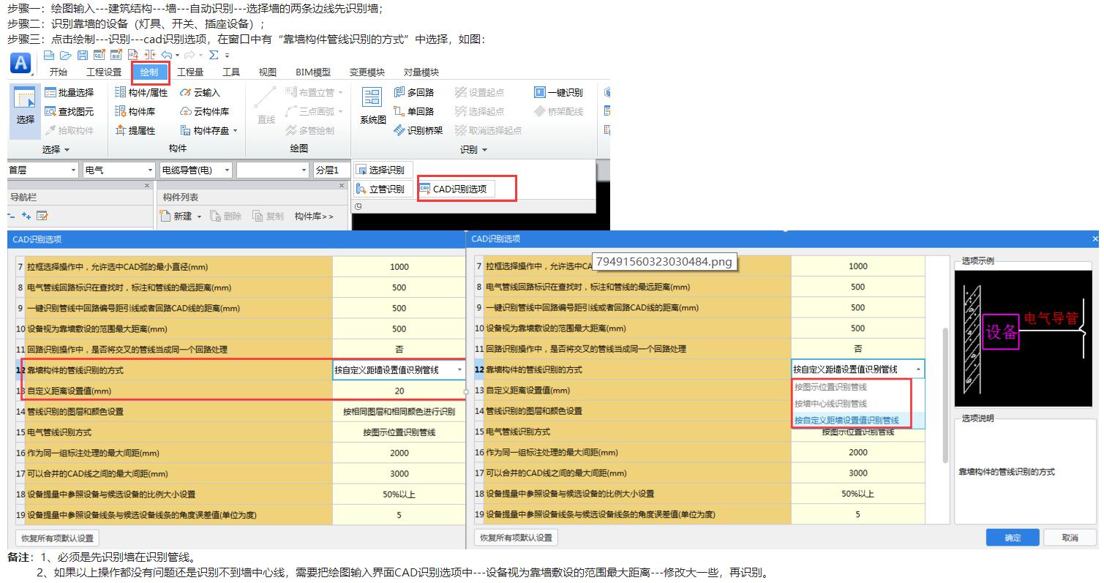Switch to the 工程设置 ribbon tab

[x=104, y=72]
